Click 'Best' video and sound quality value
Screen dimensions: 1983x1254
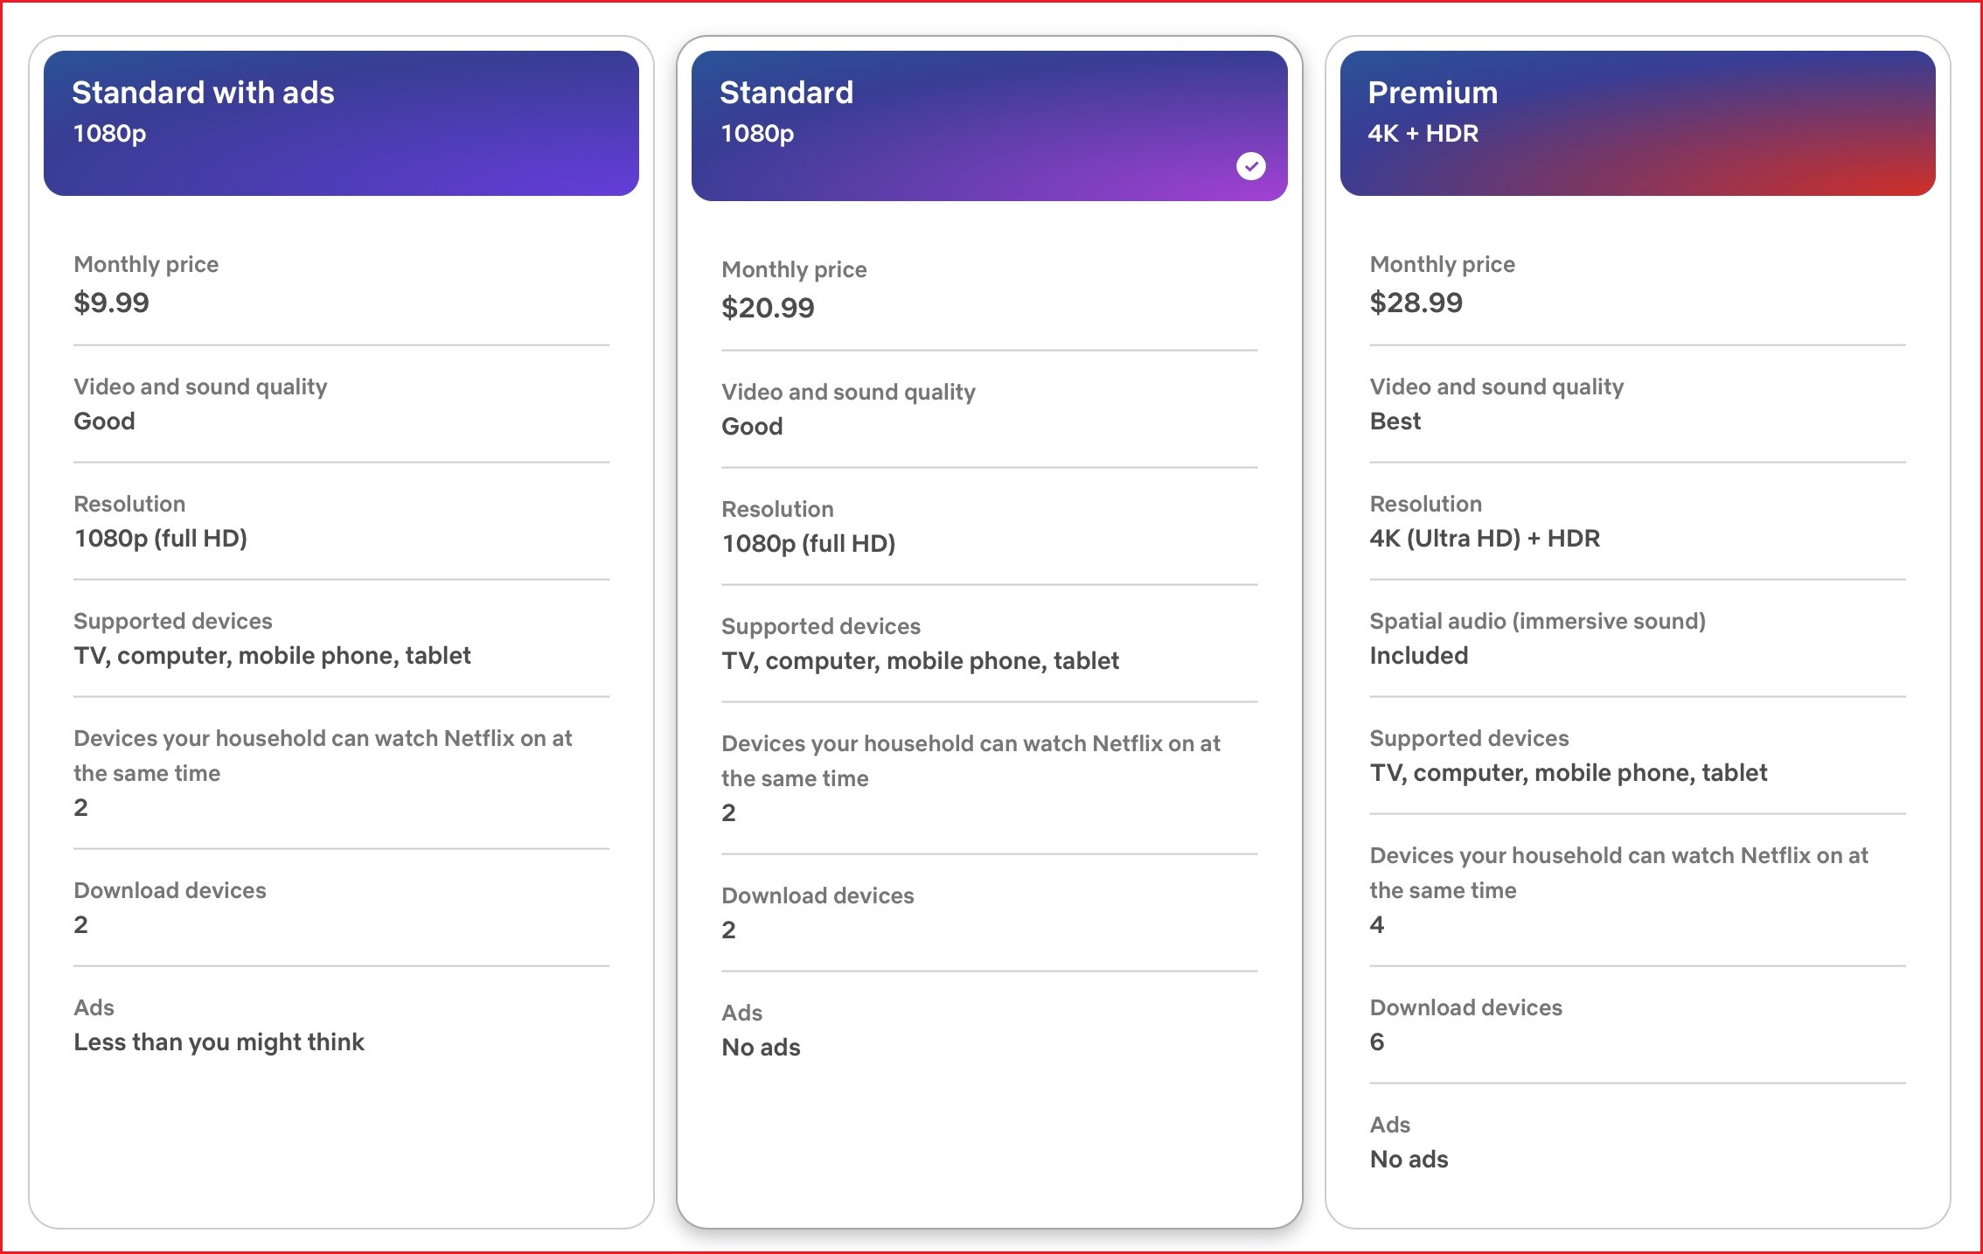pos(1395,421)
